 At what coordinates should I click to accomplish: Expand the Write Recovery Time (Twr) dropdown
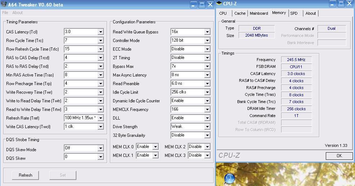click(x=101, y=92)
